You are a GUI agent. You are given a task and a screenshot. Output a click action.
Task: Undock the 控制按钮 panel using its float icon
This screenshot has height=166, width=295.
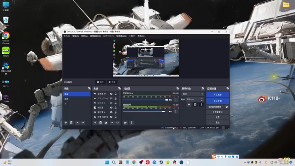point(228,89)
